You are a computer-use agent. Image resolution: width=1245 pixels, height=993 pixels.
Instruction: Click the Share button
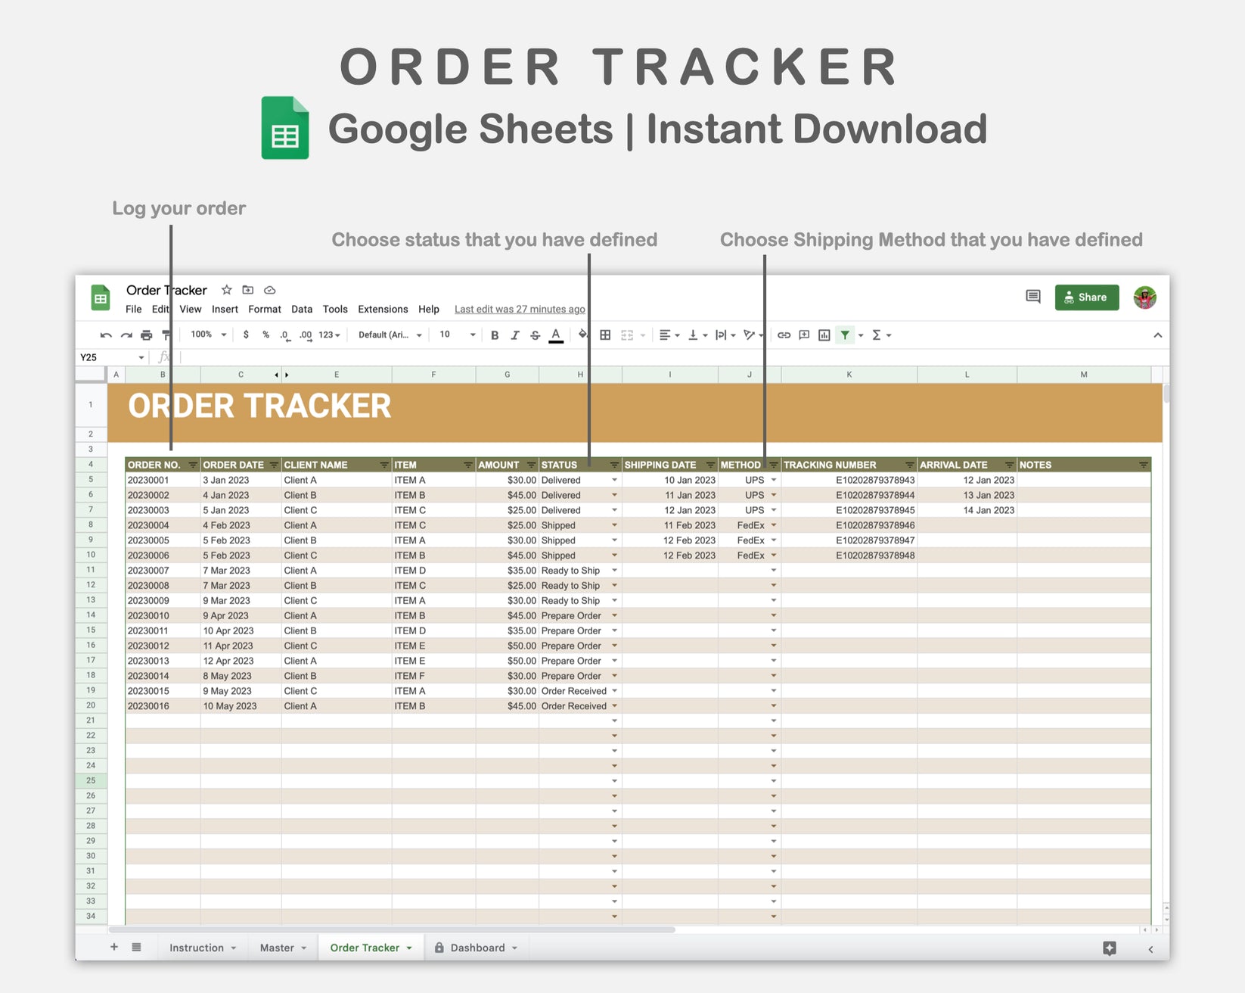(1087, 297)
